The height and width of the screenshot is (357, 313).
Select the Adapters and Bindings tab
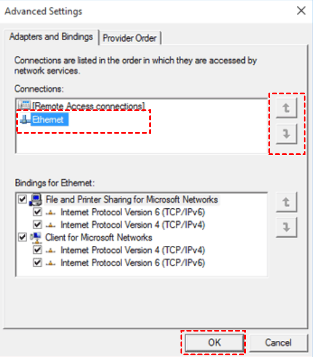(x=51, y=37)
